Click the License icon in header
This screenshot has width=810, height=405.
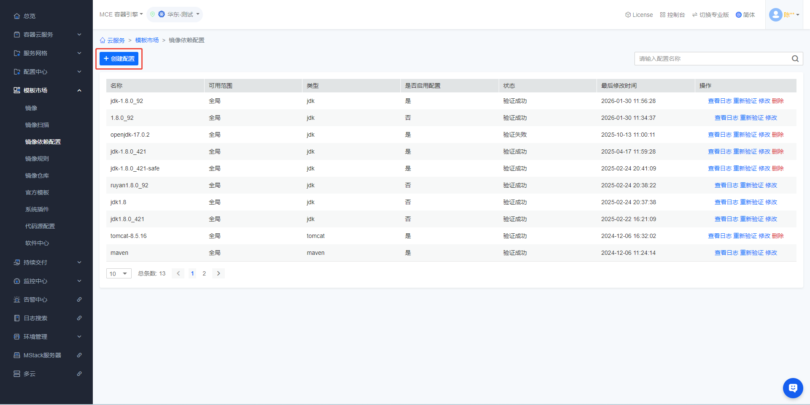click(628, 15)
